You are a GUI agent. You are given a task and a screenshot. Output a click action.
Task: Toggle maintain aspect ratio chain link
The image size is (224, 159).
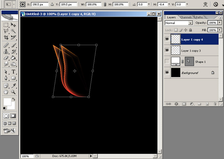point(105,4)
